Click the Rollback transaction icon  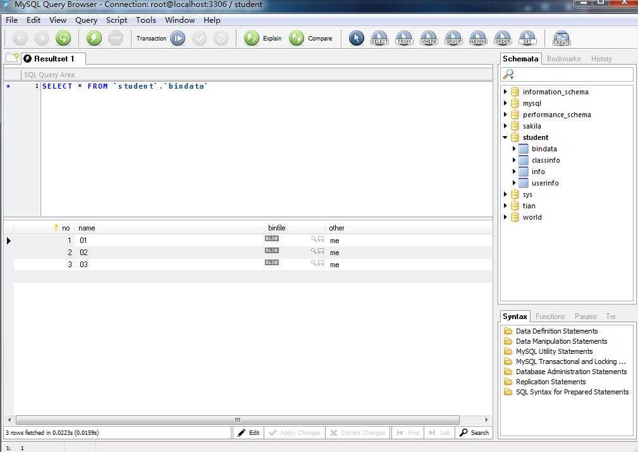coord(221,38)
